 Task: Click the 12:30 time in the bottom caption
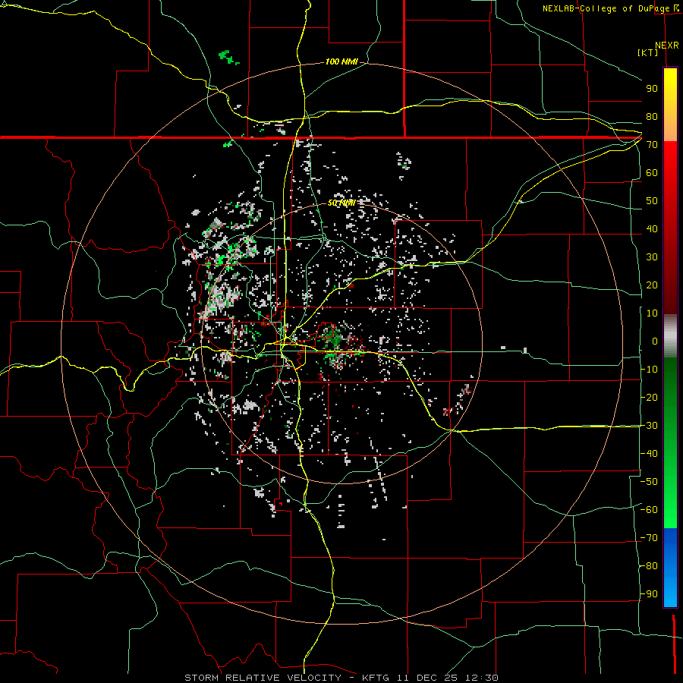(x=482, y=678)
